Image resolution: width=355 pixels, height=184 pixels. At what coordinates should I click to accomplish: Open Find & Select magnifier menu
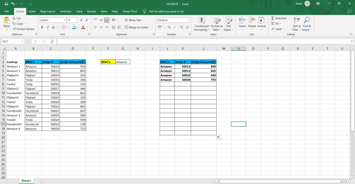(x=307, y=24)
